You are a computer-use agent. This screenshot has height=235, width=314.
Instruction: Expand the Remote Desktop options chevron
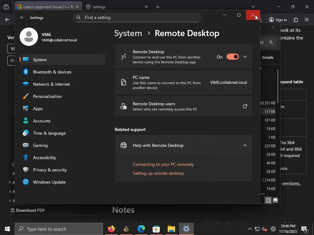[245, 57]
